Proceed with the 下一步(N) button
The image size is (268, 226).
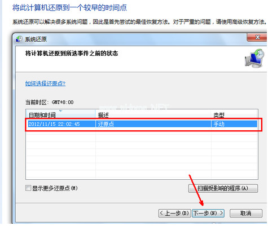pos(208,213)
